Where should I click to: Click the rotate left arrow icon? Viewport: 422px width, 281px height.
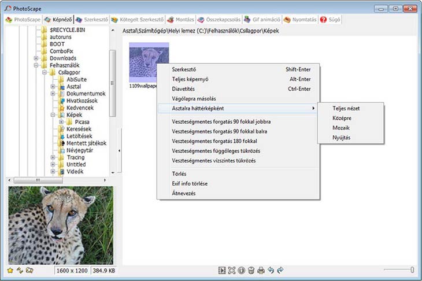point(271,270)
